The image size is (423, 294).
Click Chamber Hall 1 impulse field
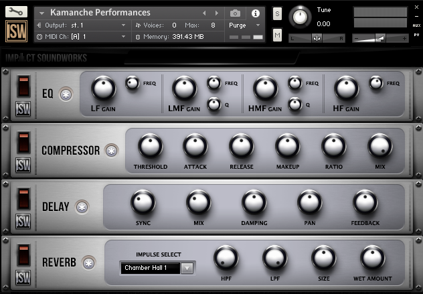click(x=151, y=268)
